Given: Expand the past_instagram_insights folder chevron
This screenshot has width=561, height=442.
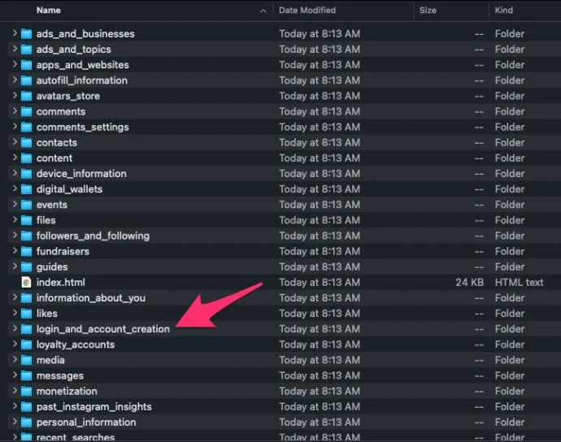Looking at the screenshot, I should pyautogui.click(x=15, y=406).
